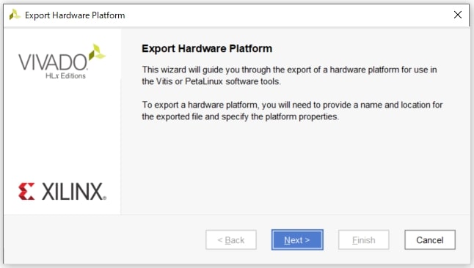Click the disabled Back button
The height and width of the screenshot is (268, 474).
231,240
